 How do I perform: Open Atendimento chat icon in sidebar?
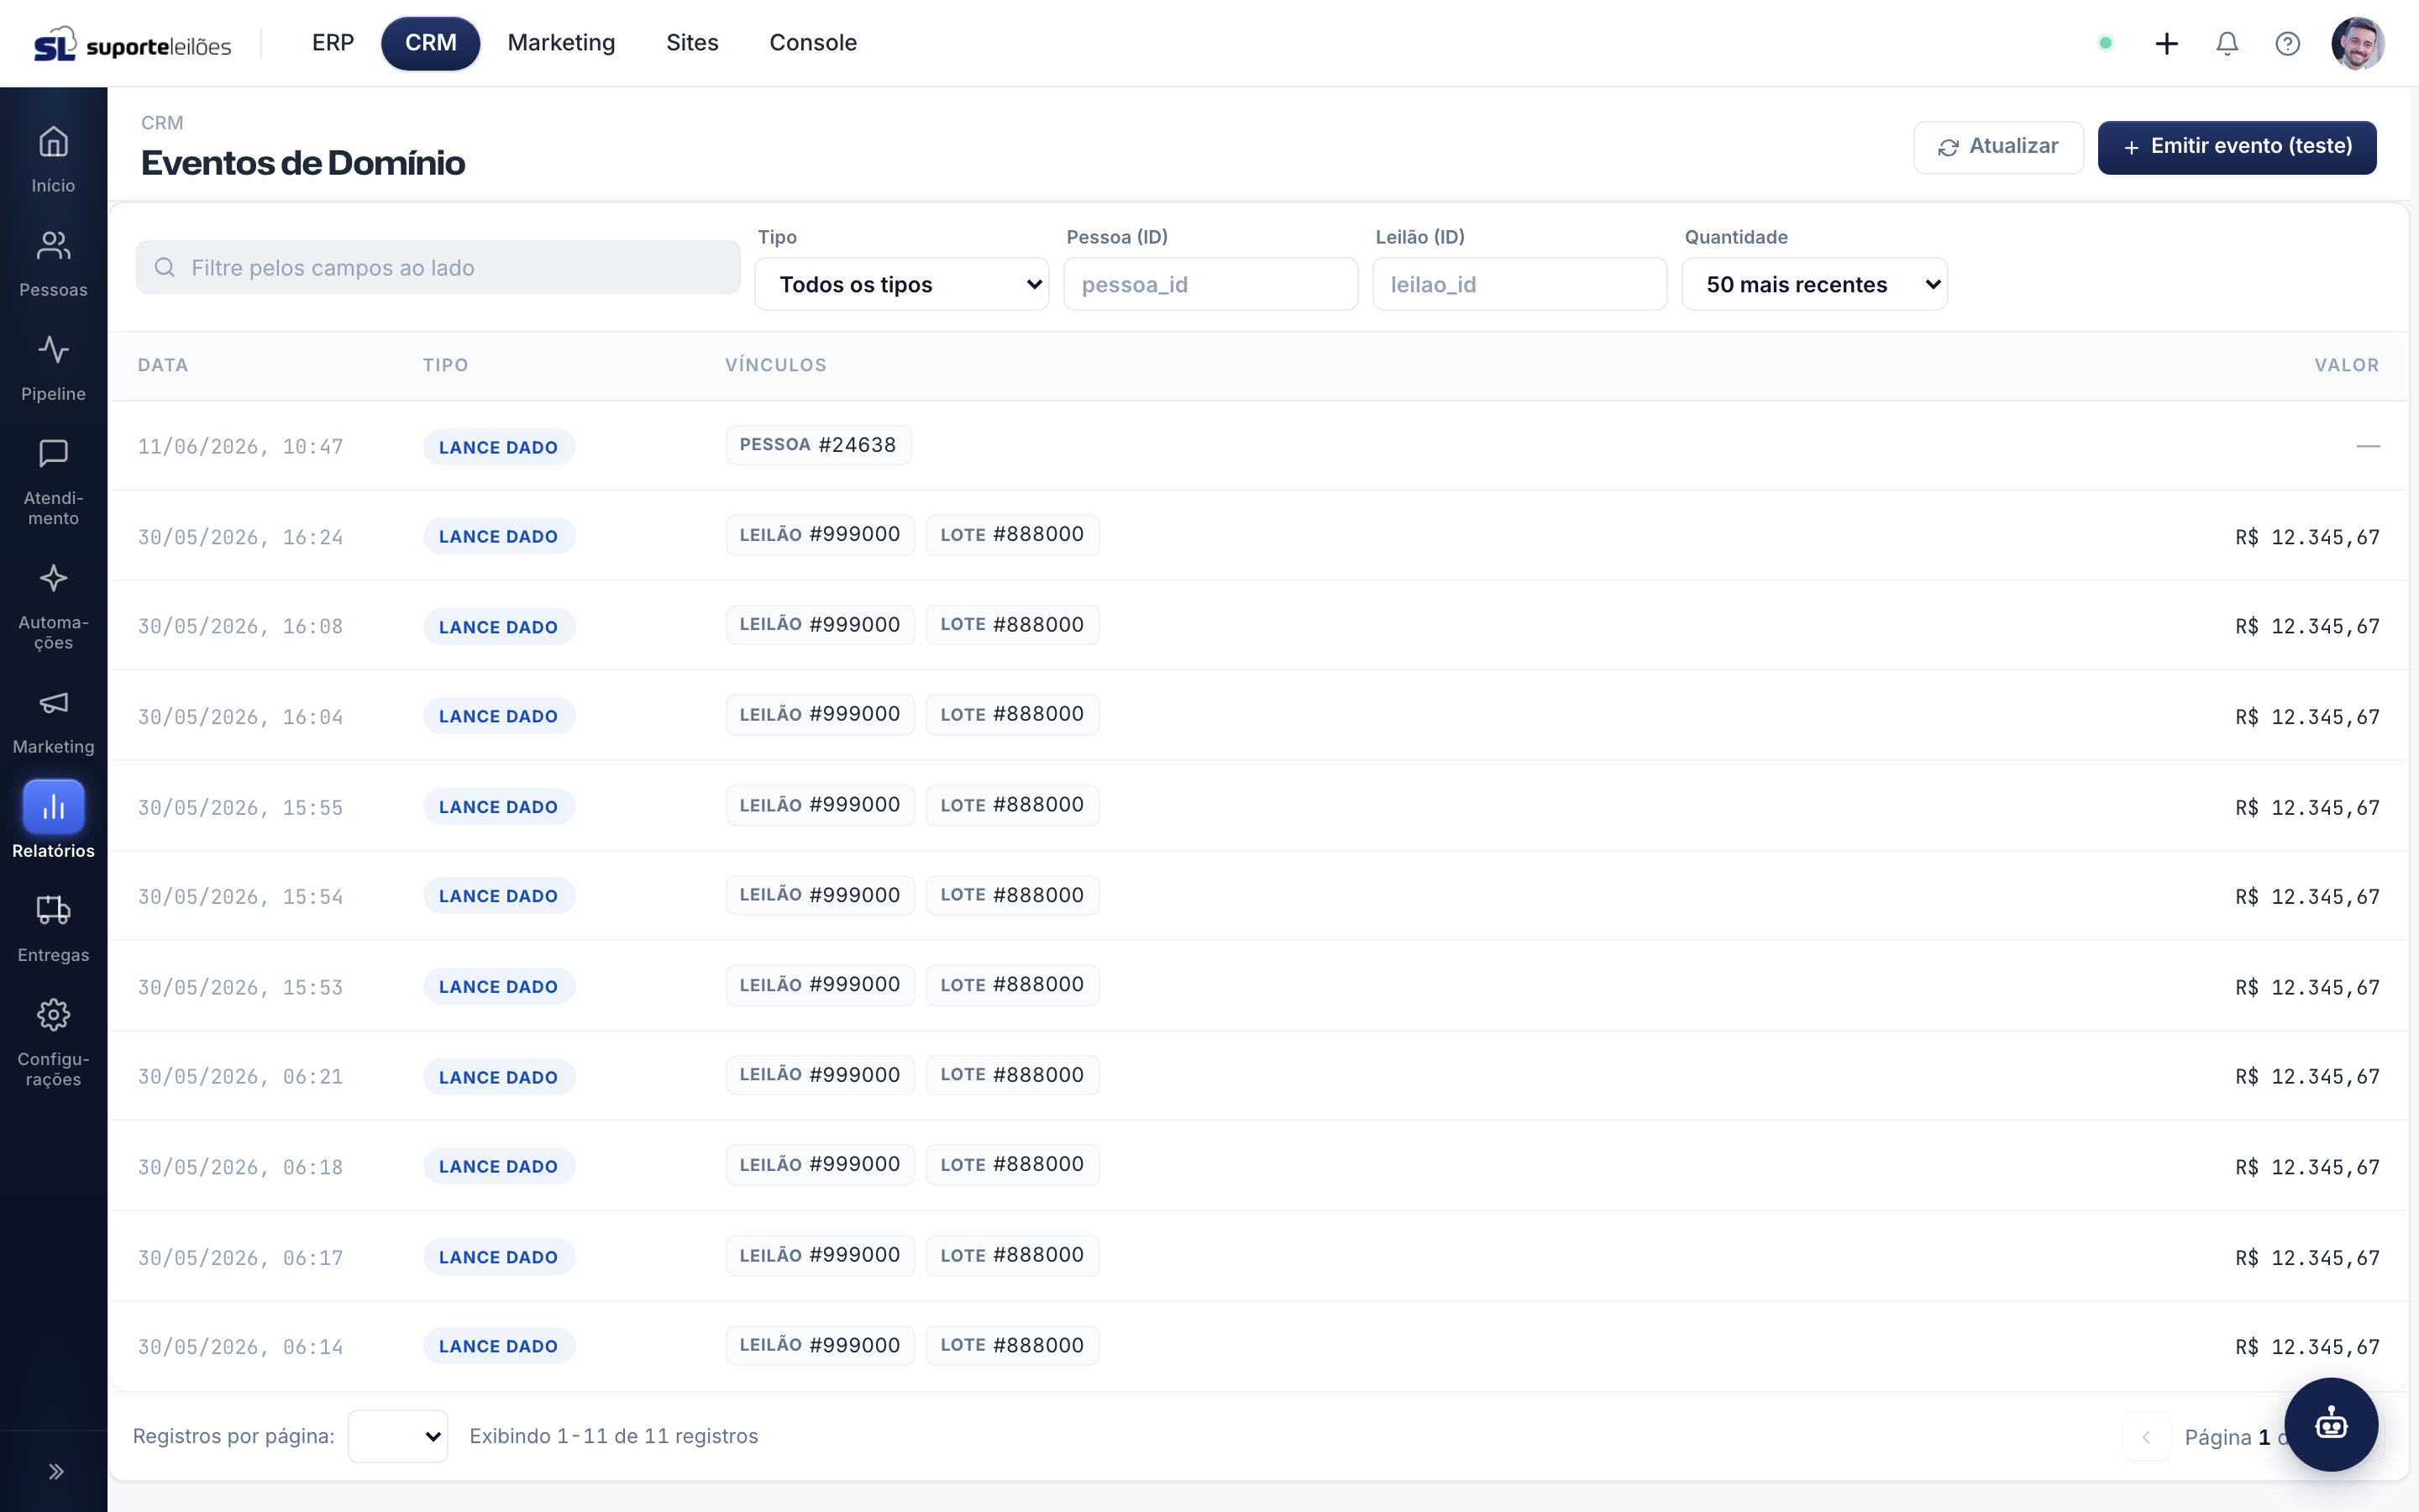point(53,454)
